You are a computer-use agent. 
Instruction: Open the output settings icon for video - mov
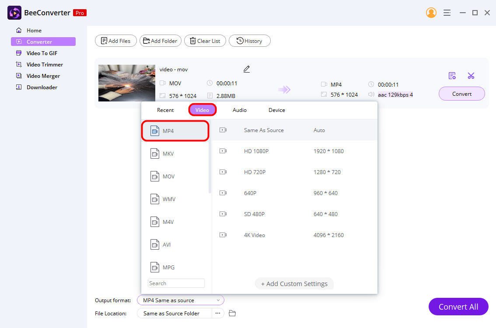point(452,75)
